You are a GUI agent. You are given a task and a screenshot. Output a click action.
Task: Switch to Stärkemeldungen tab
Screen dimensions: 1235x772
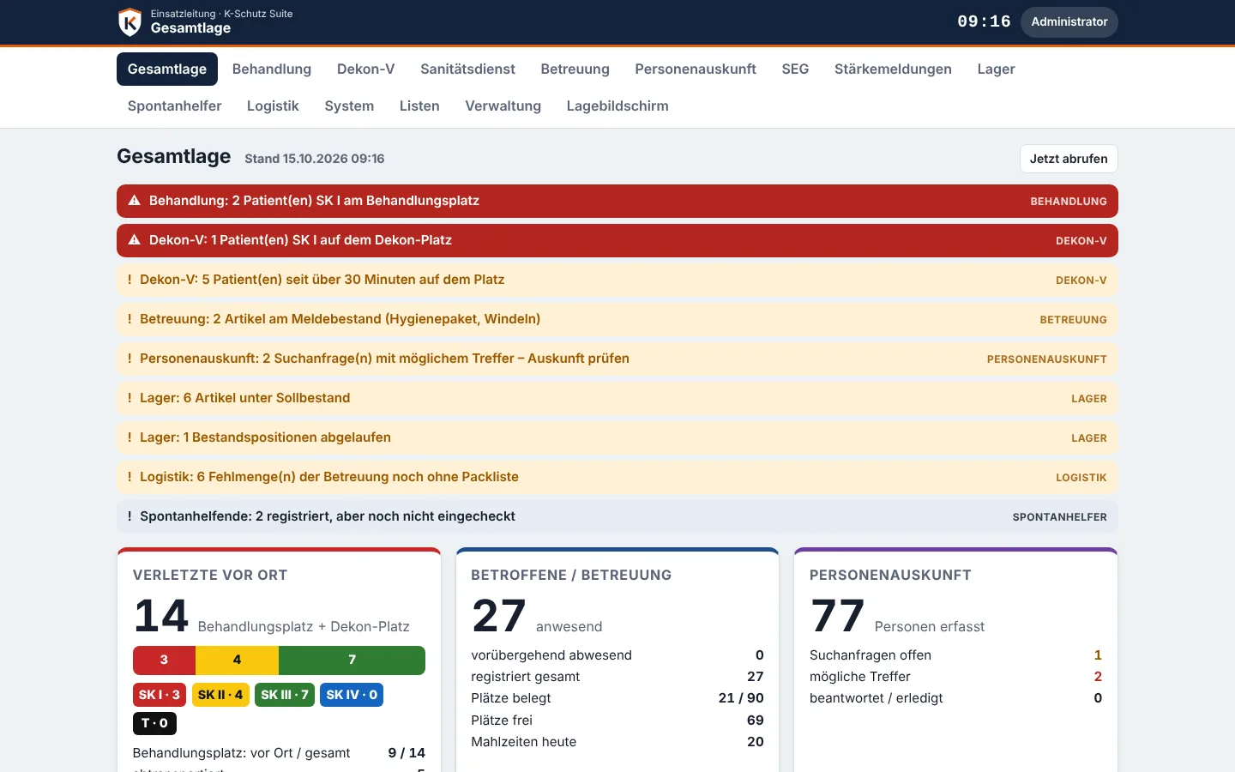(x=893, y=69)
